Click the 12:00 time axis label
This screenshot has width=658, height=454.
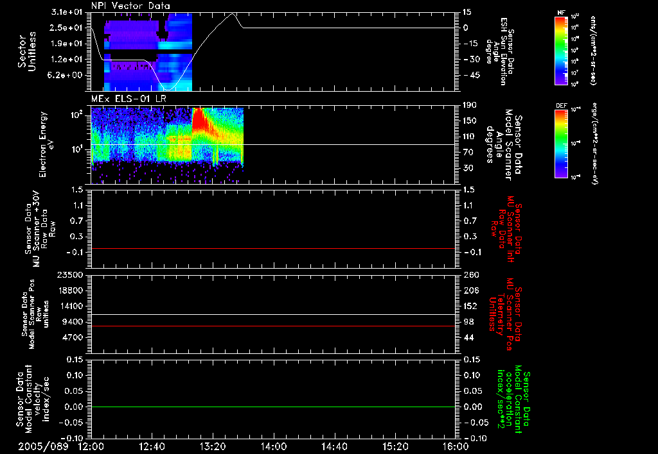click(91, 446)
